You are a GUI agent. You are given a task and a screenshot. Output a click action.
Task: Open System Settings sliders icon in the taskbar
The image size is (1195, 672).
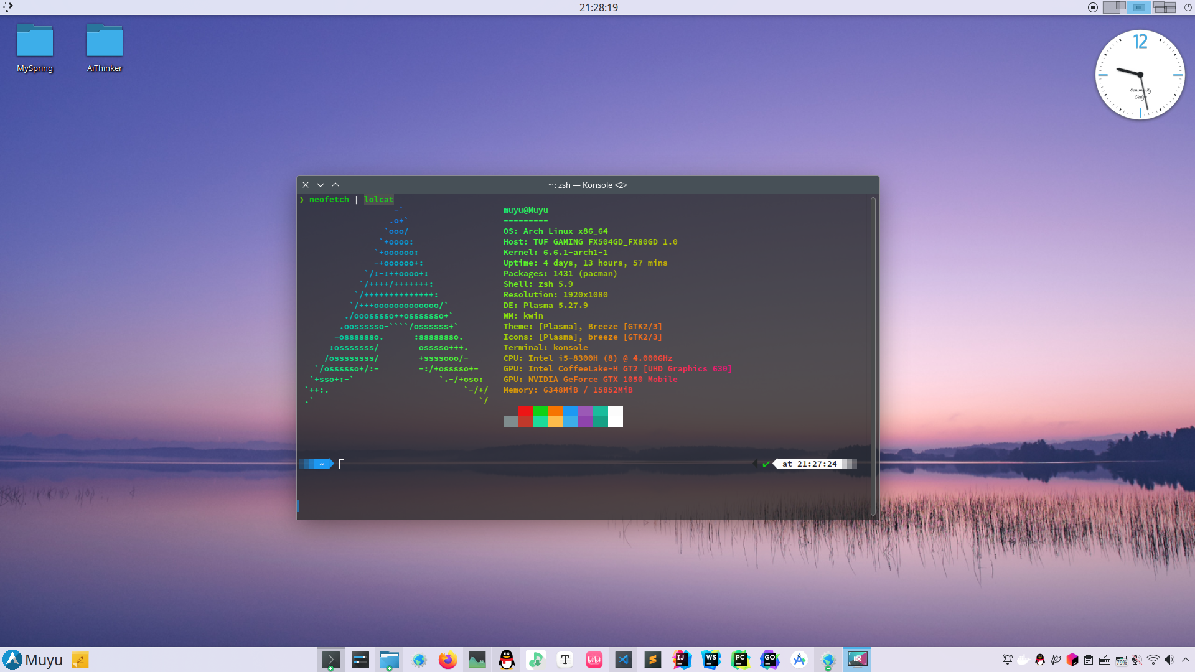point(360,660)
